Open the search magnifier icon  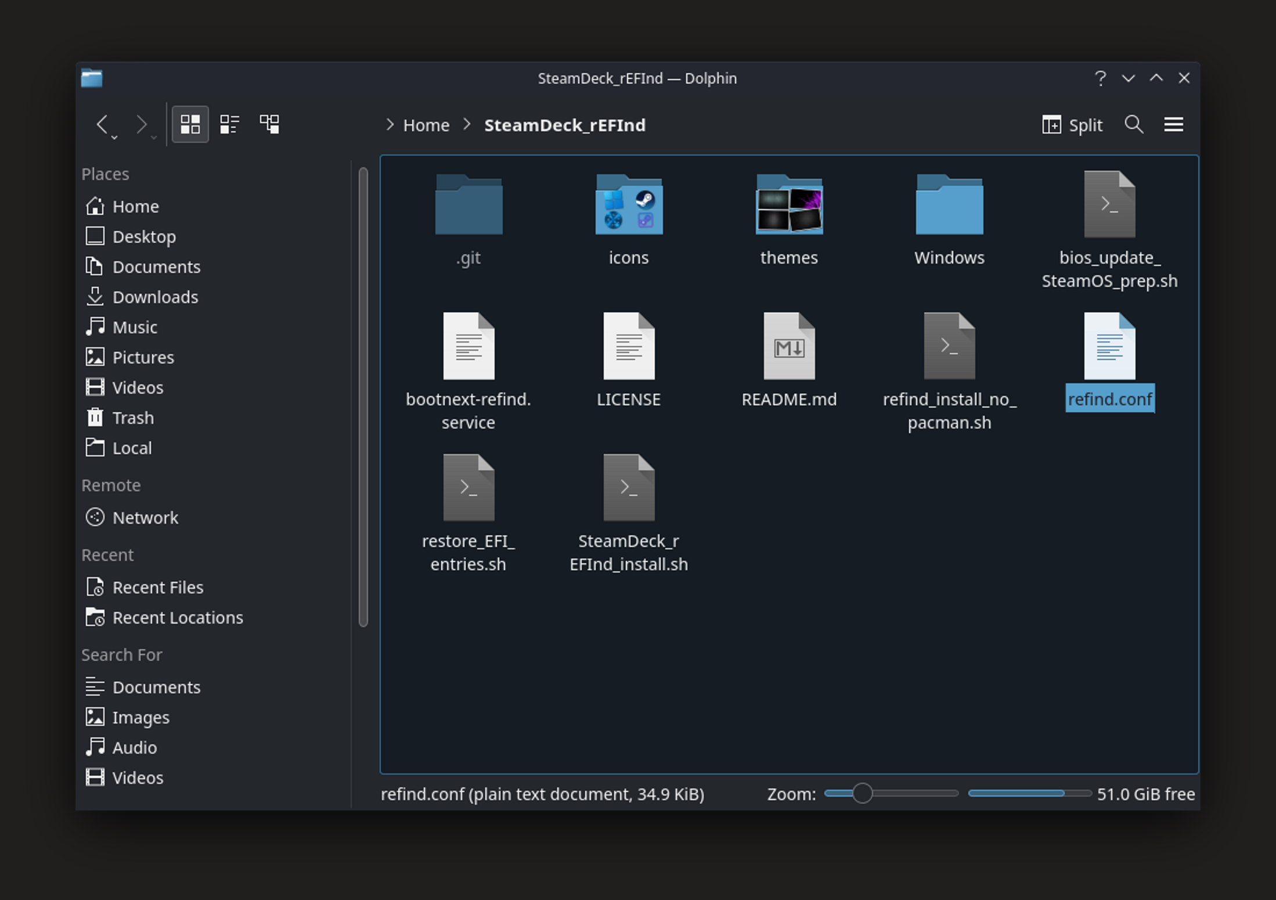[1133, 124]
